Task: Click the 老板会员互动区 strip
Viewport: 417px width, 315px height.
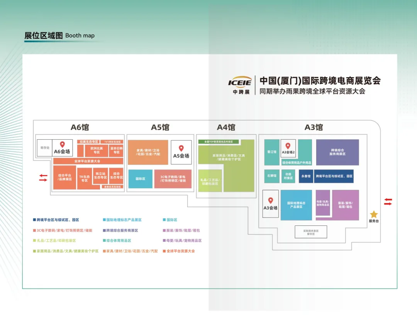Action: click(x=112, y=187)
